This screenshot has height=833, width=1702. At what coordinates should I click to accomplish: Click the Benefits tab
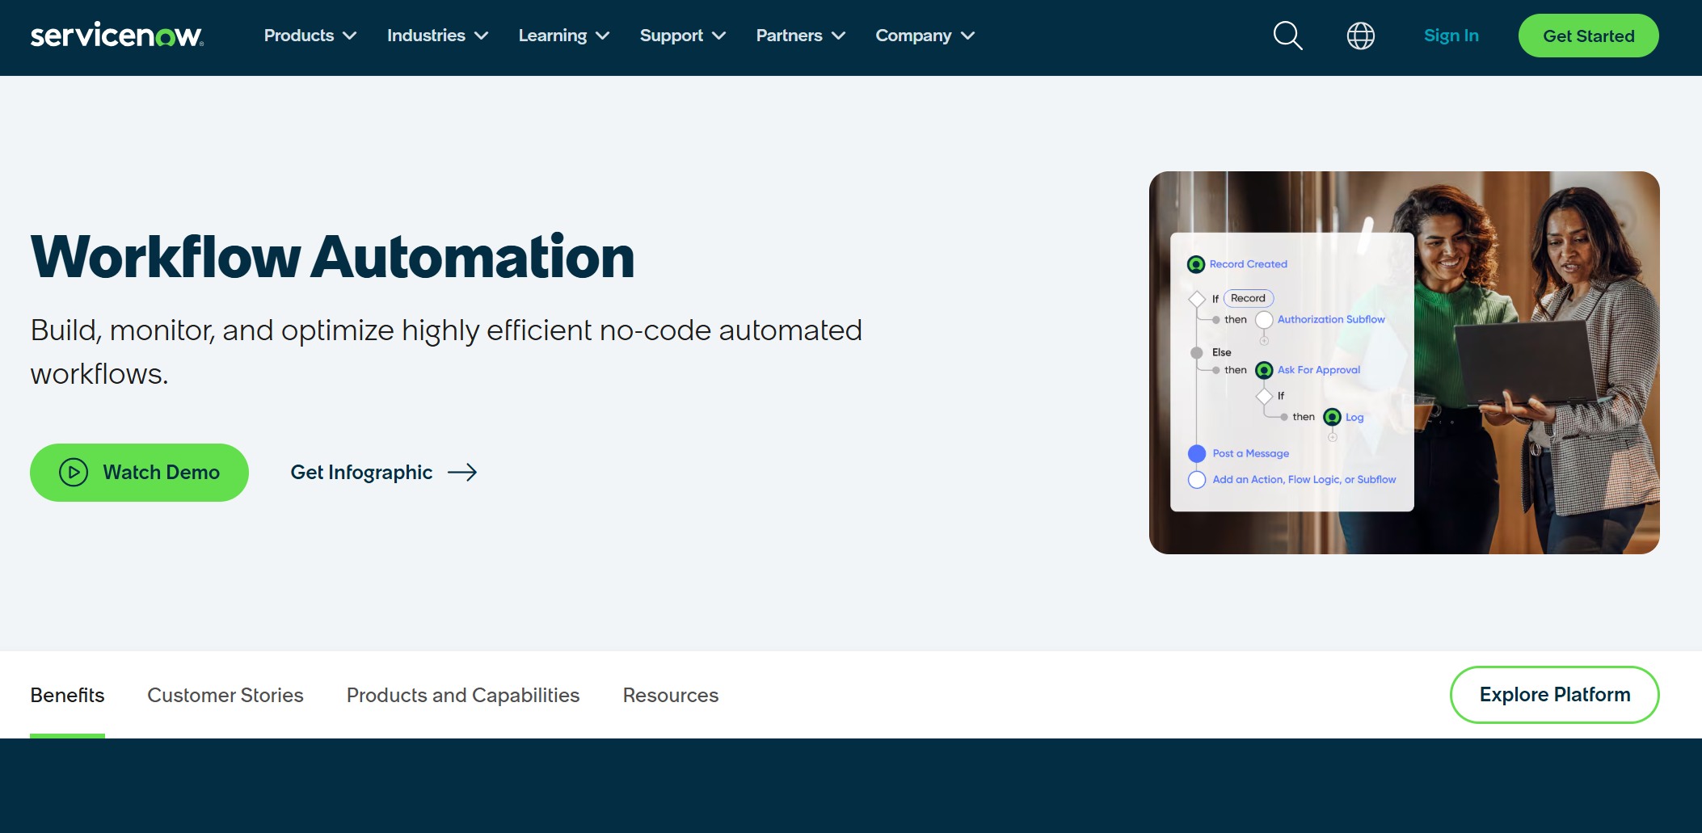(67, 695)
